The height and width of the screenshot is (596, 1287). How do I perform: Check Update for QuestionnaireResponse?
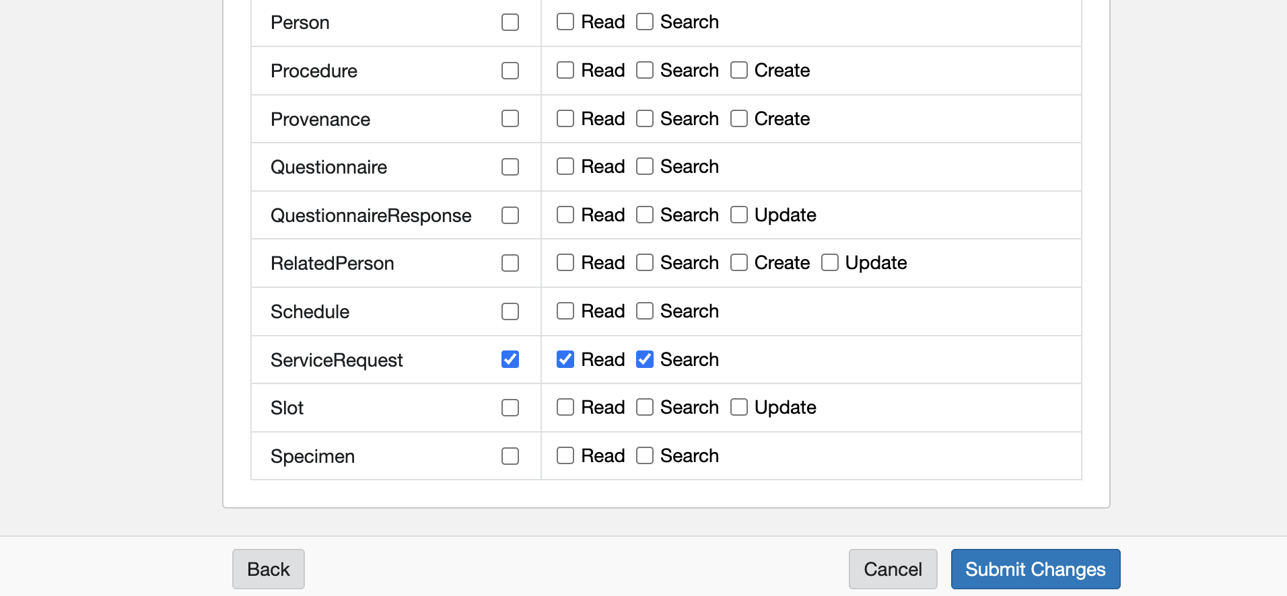click(739, 215)
